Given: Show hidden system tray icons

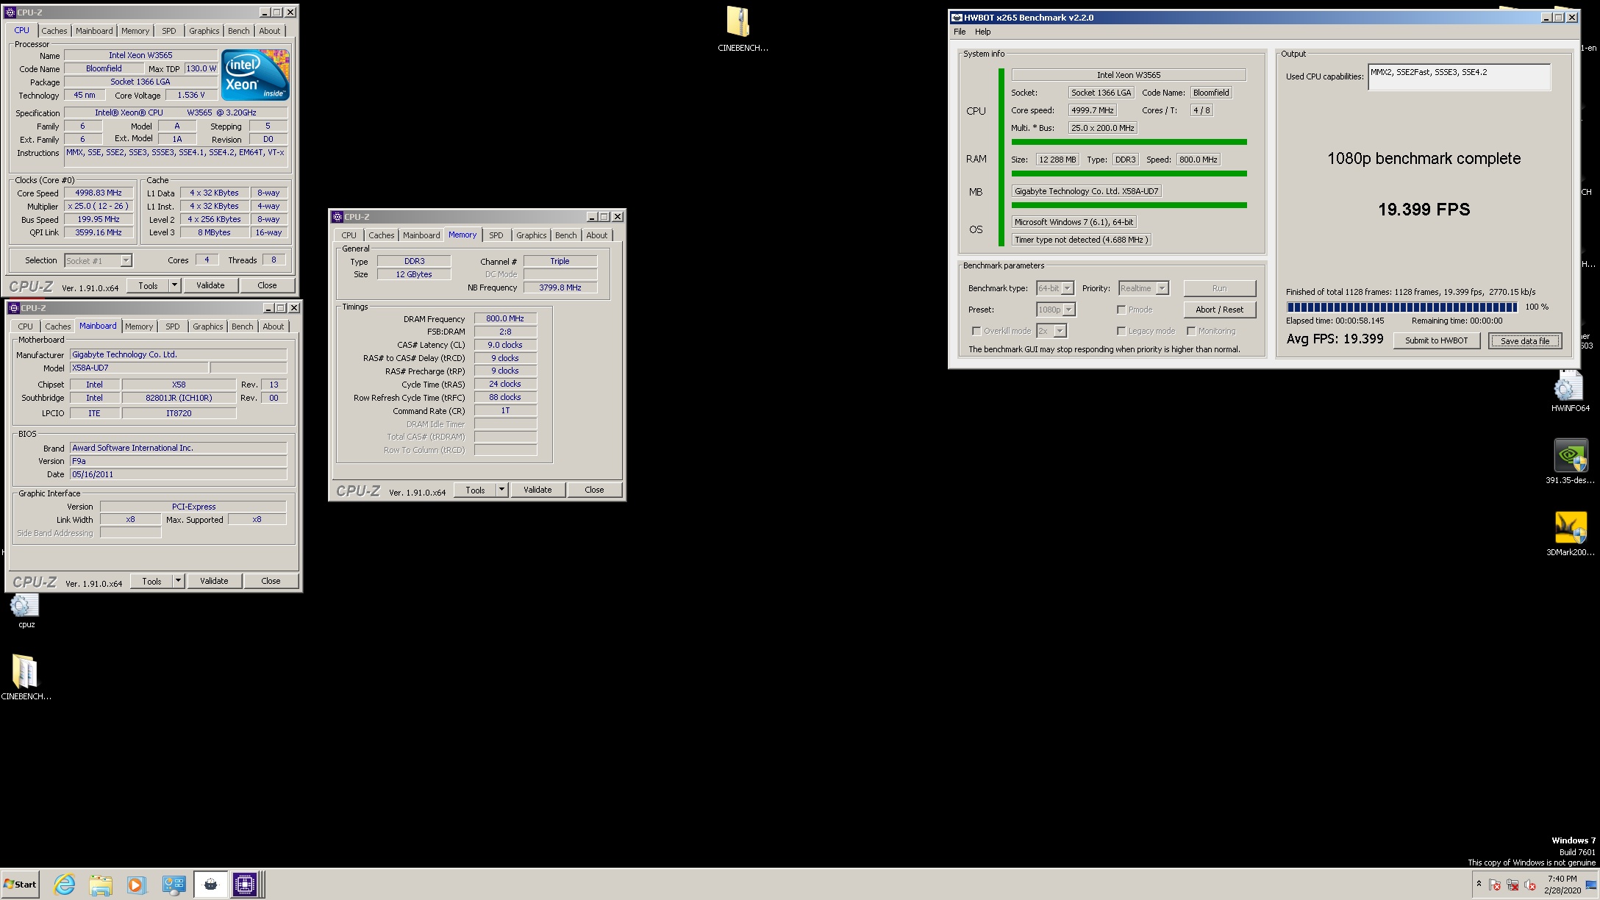Looking at the screenshot, I should tap(1478, 883).
